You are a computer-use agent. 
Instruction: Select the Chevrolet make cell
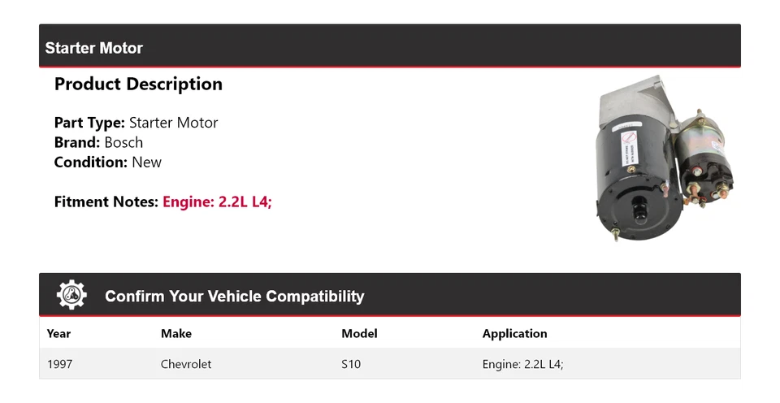[186, 365]
